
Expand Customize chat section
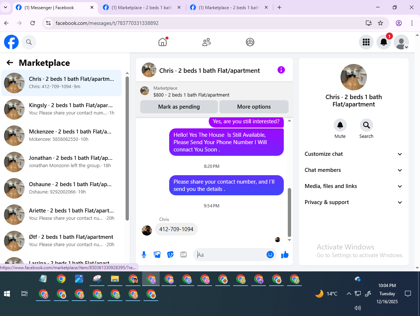tap(354, 154)
